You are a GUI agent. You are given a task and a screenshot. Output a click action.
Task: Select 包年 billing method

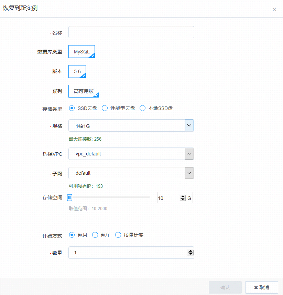pos(95,235)
